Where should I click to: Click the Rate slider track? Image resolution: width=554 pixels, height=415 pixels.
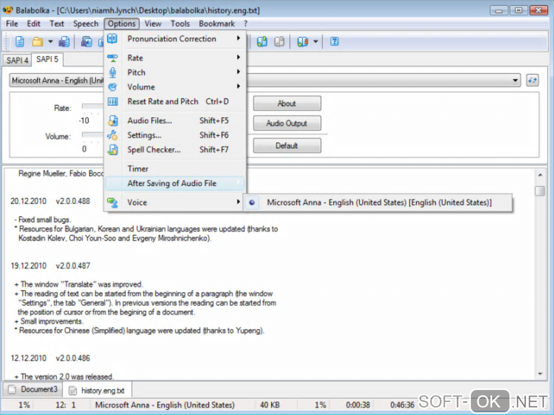(x=92, y=106)
